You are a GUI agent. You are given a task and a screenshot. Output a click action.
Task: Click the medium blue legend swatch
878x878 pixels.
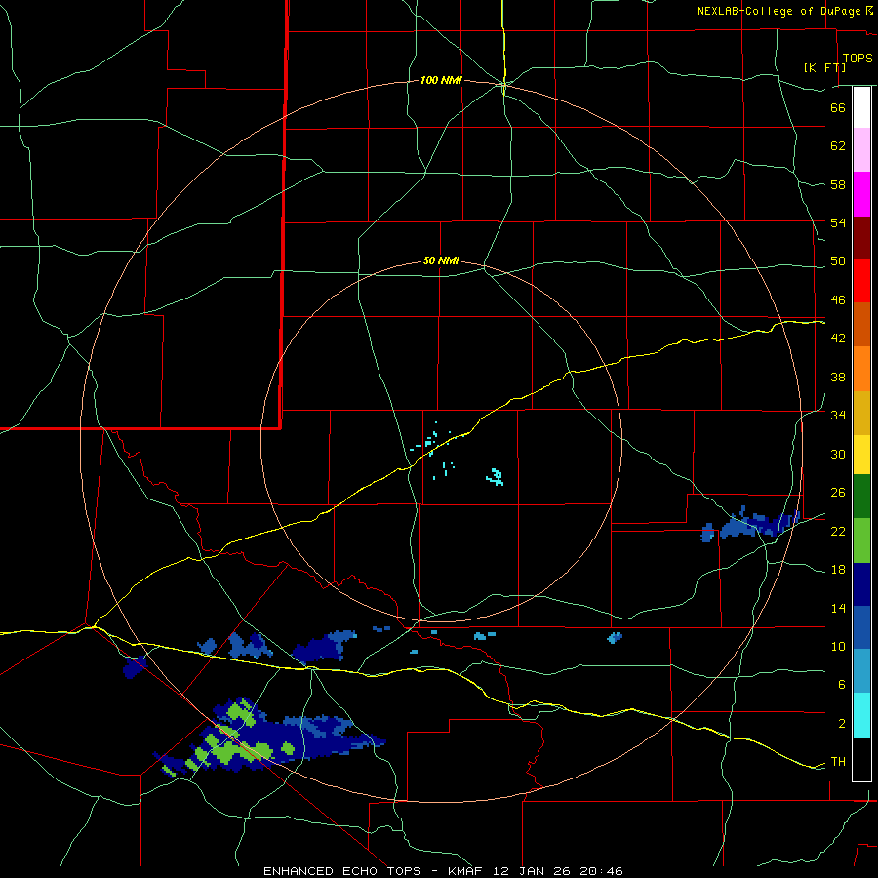click(861, 627)
